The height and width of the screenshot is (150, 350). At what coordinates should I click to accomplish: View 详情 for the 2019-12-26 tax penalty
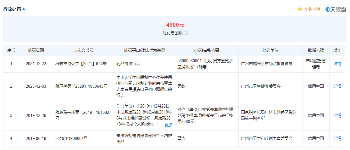tap(337, 115)
